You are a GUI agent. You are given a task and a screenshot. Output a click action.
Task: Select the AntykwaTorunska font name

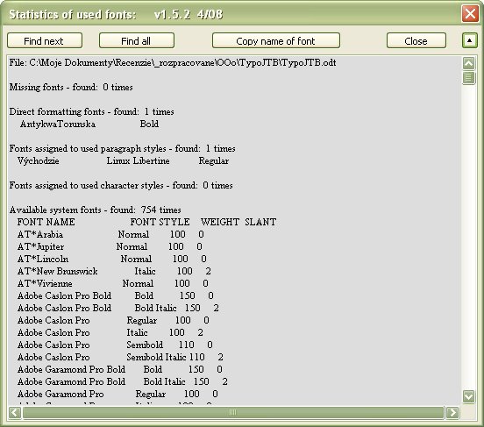coord(58,124)
